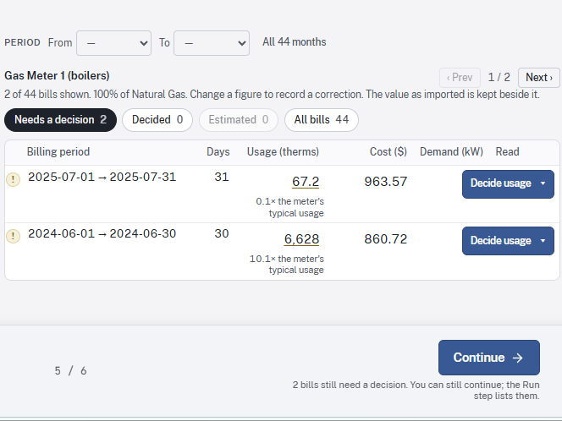This screenshot has width=562, height=421.
Task: Click the cost value 963.57
Action: coord(386,182)
